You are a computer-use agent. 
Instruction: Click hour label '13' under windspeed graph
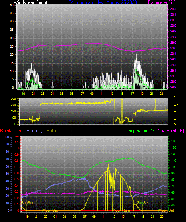click(x=112, y=94)
